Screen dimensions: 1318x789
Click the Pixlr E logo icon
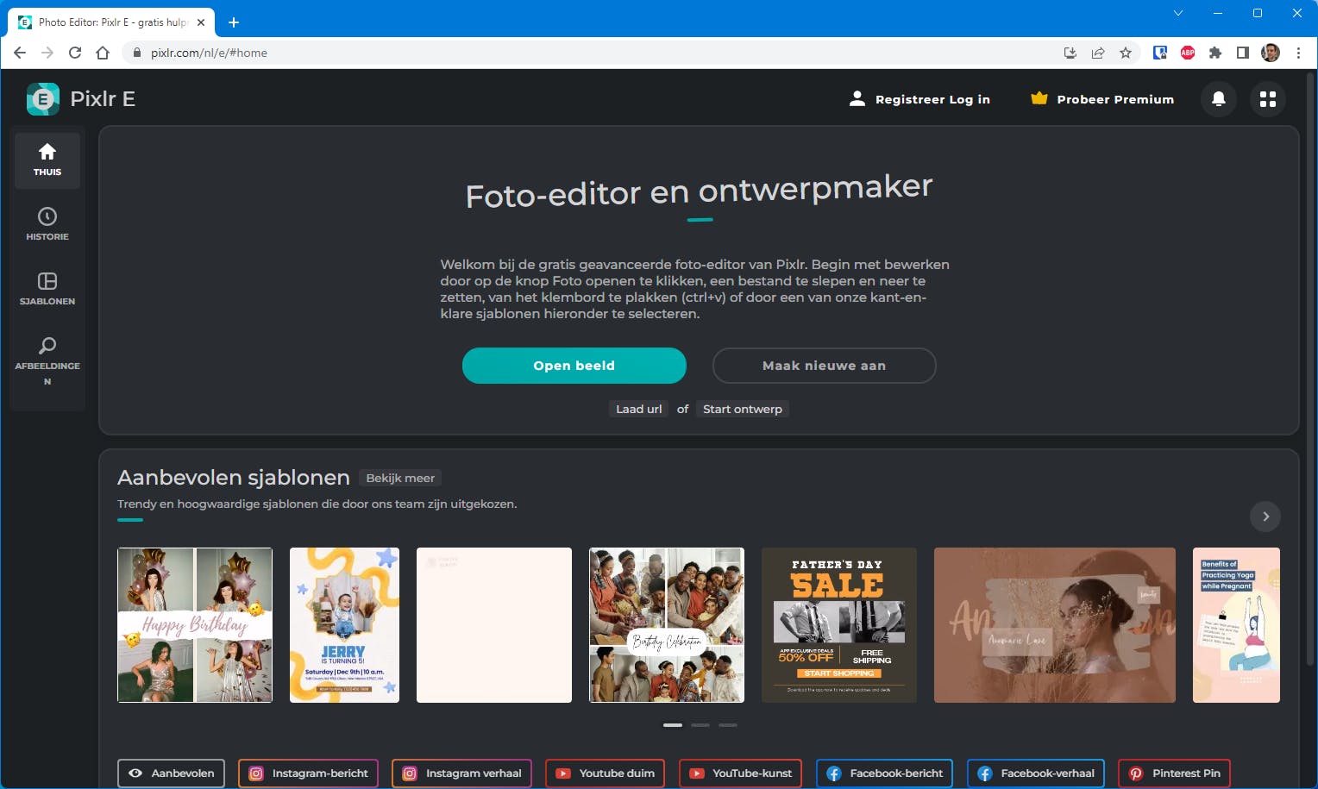(43, 99)
